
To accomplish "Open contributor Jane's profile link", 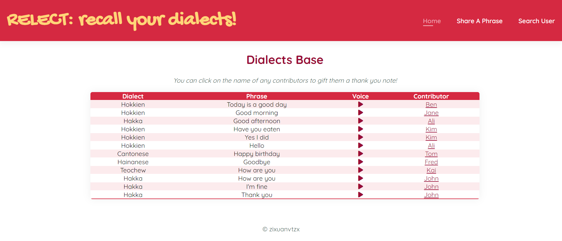I will [x=431, y=113].
